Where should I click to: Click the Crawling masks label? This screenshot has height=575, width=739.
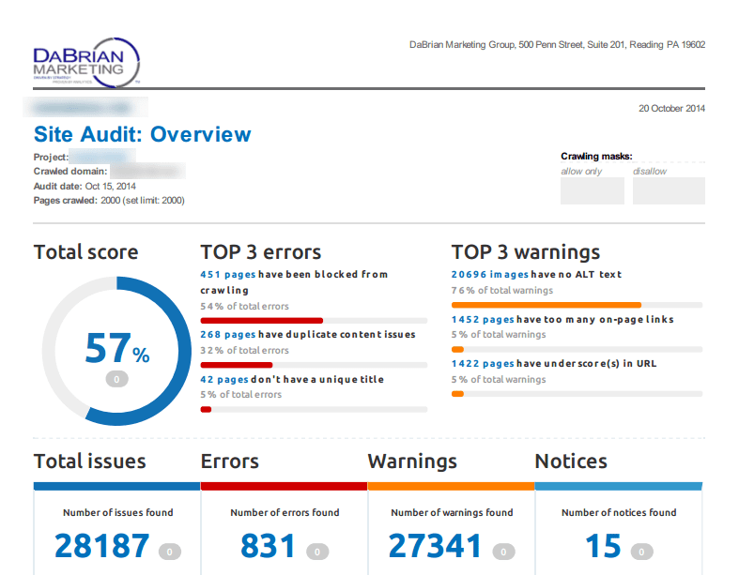(x=596, y=157)
